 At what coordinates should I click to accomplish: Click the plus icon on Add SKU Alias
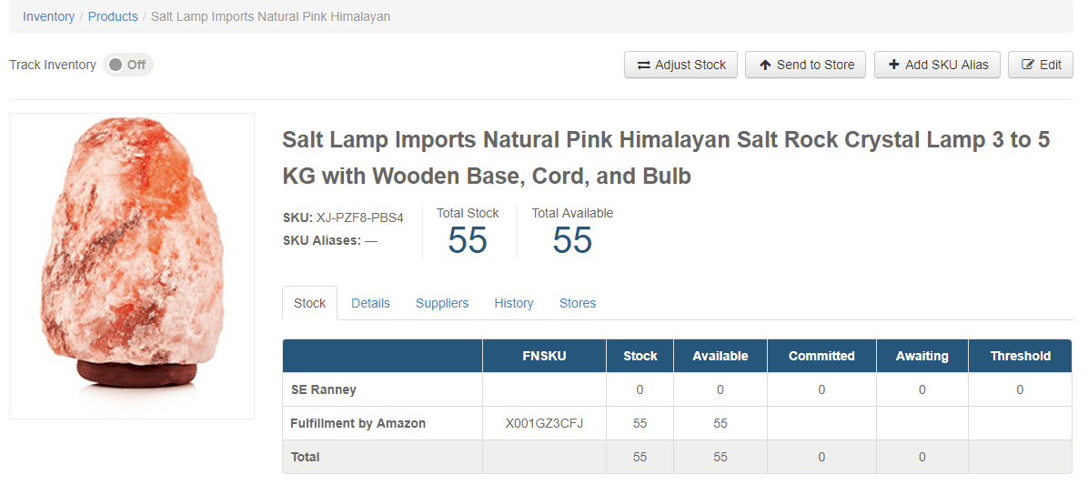[x=894, y=66]
